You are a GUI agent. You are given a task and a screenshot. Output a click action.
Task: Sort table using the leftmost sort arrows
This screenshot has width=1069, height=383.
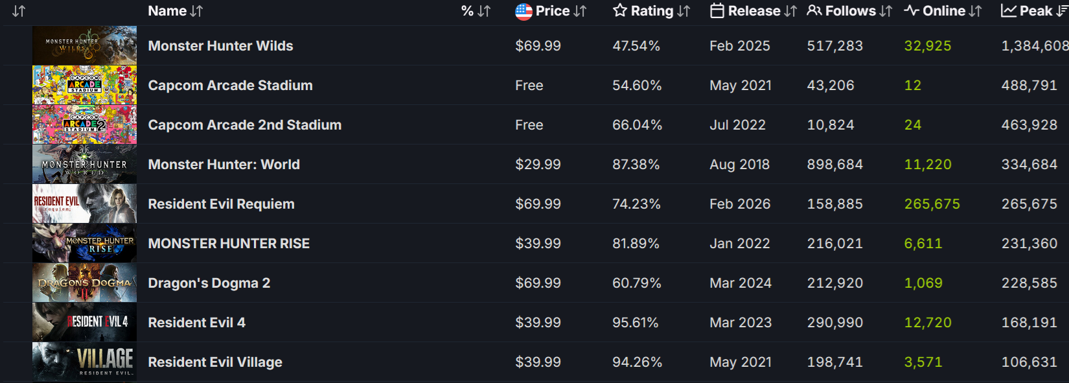pos(19,11)
